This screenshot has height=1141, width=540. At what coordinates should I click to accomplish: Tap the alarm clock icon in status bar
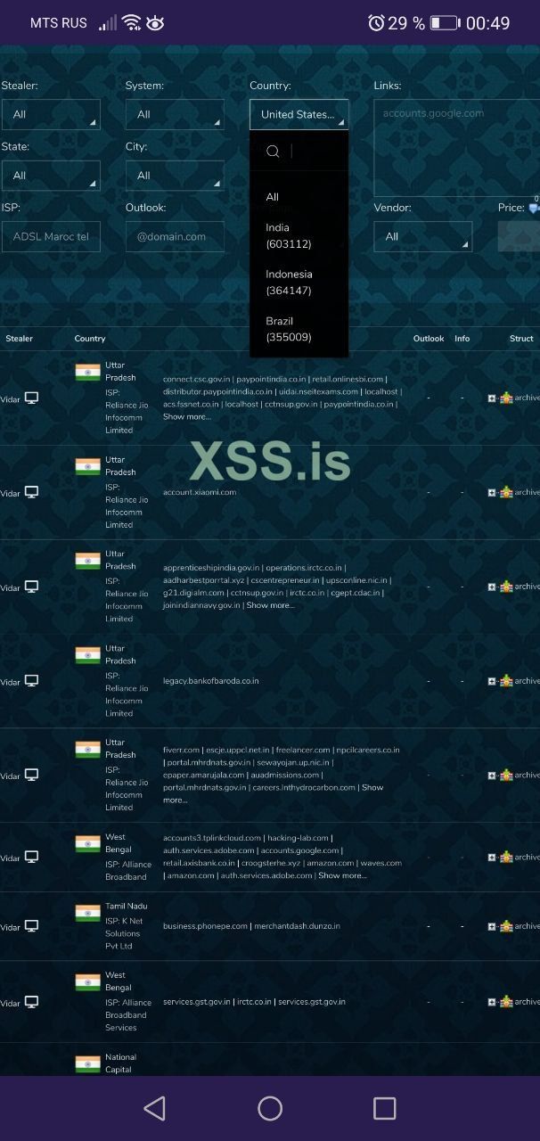pos(376,22)
